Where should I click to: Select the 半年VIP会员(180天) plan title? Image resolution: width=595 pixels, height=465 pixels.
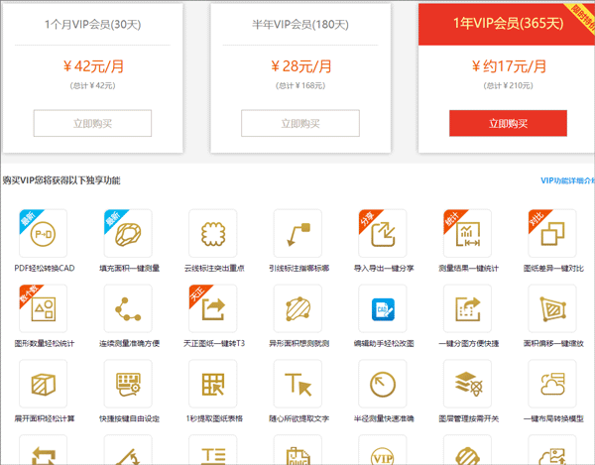[300, 25]
